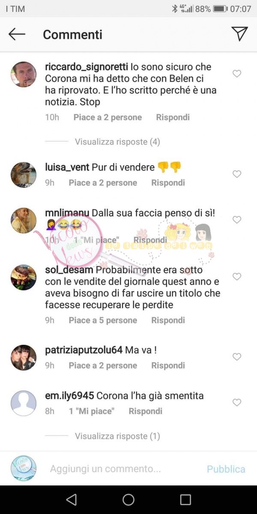Tap heart icon next to em.ily6945's comment
Screen dimensions: 257x514
237,403
